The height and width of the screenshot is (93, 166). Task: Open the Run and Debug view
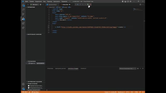(23, 19)
